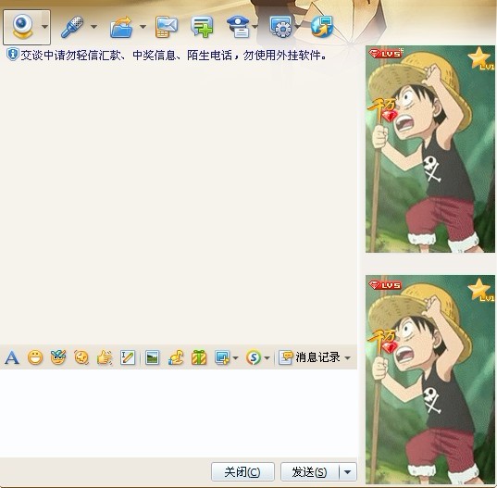Open the smiley emoticon picker
This screenshot has height=488, width=497.
point(35,357)
